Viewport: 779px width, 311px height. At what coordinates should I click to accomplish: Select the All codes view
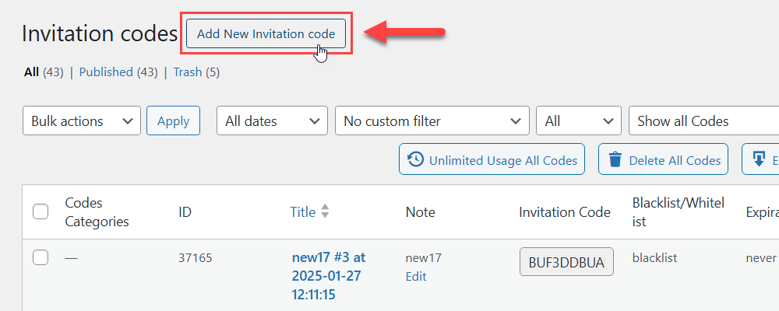31,72
